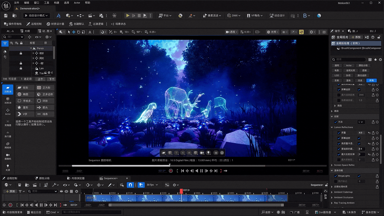
Task: Click the 添加 add component button in Details
Action: (356, 37)
